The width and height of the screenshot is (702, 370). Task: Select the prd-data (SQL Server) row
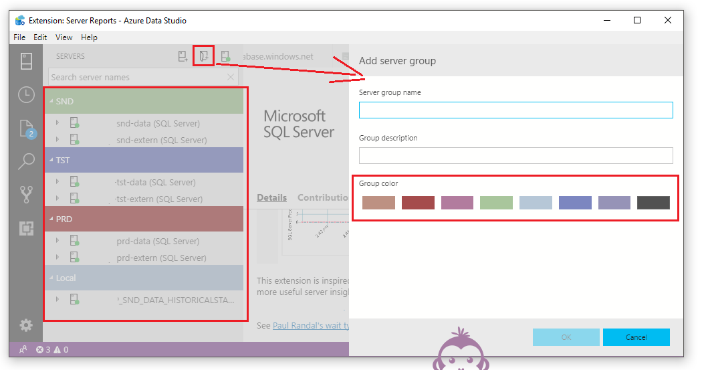tap(144, 241)
